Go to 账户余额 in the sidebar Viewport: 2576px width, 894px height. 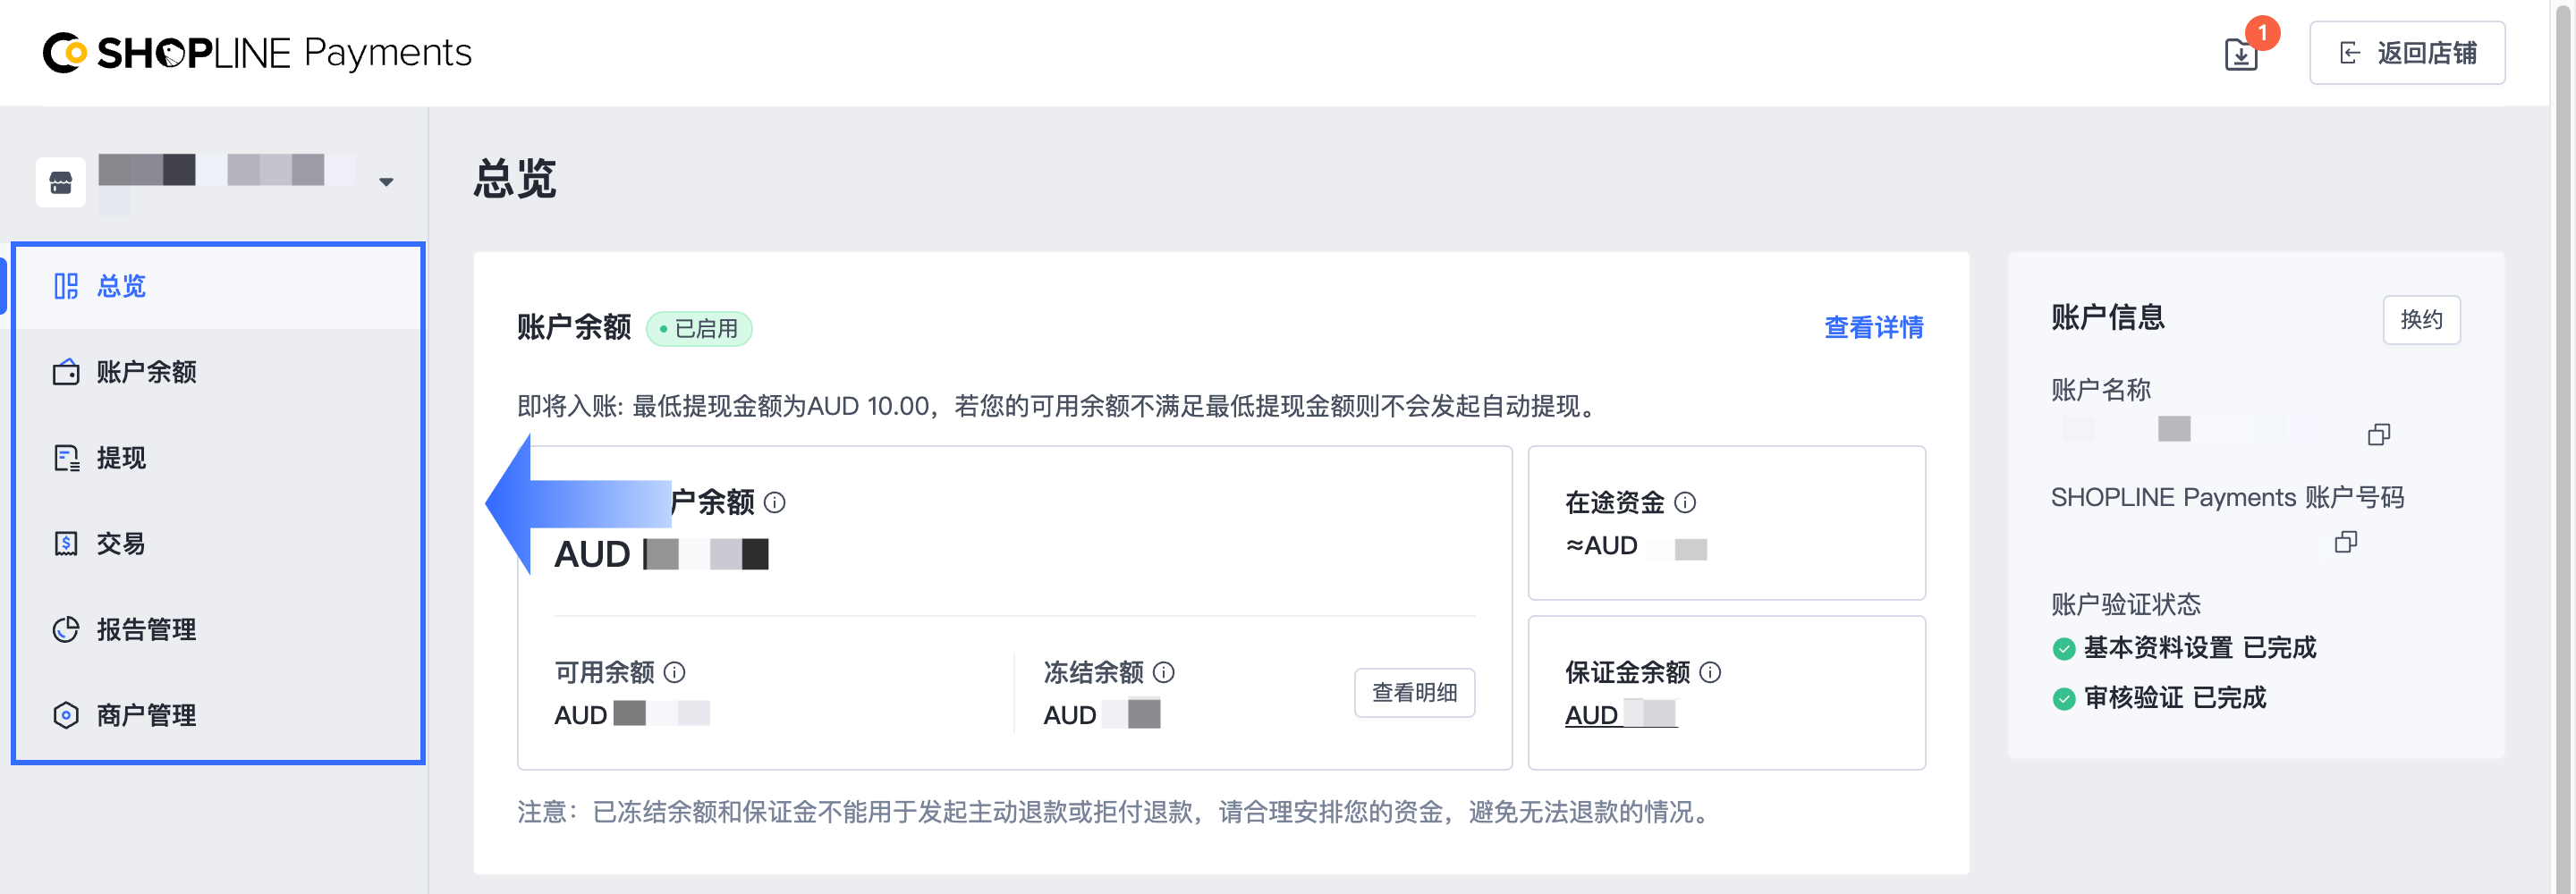(x=146, y=373)
